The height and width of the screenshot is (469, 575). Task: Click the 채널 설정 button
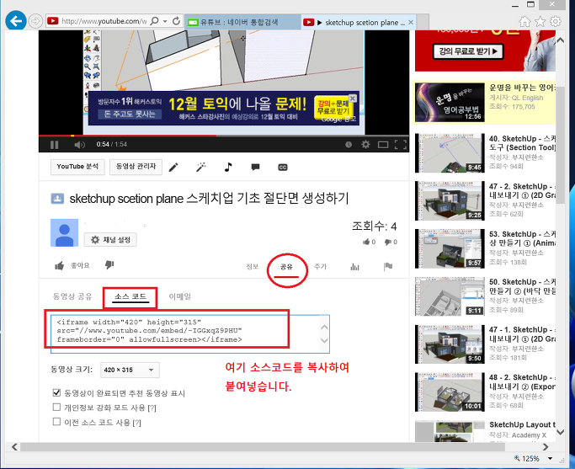110,240
